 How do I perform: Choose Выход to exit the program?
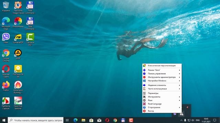click(x=162, y=111)
